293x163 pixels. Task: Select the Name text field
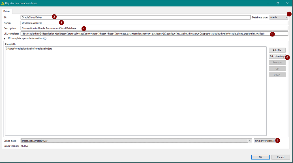[x=85, y=23]
